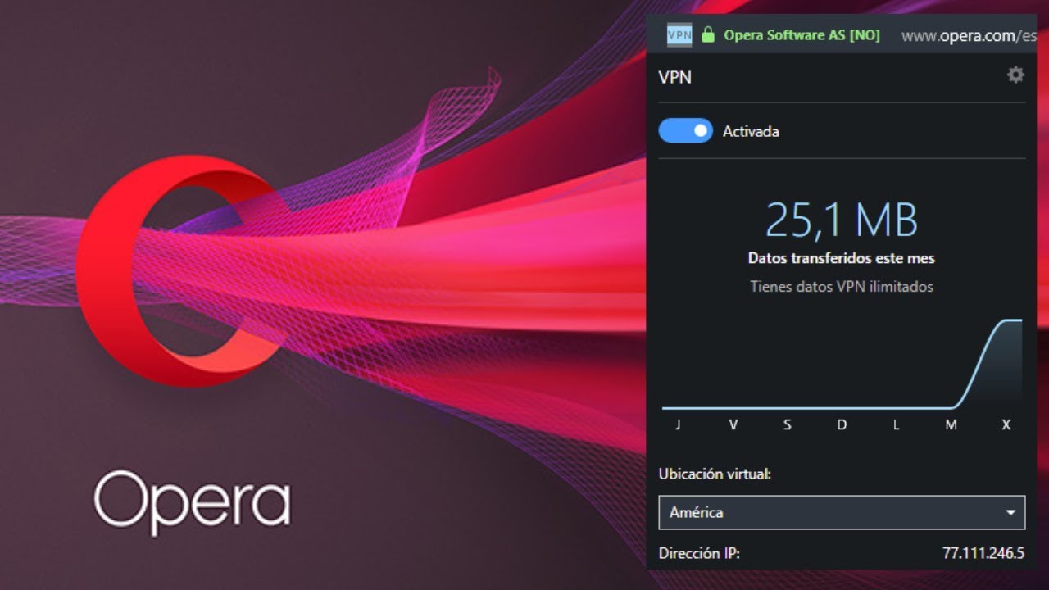Click the IP address 77.111.246.5
Image resolution: width=1049 pixels, height=590 pixels.
983,553
